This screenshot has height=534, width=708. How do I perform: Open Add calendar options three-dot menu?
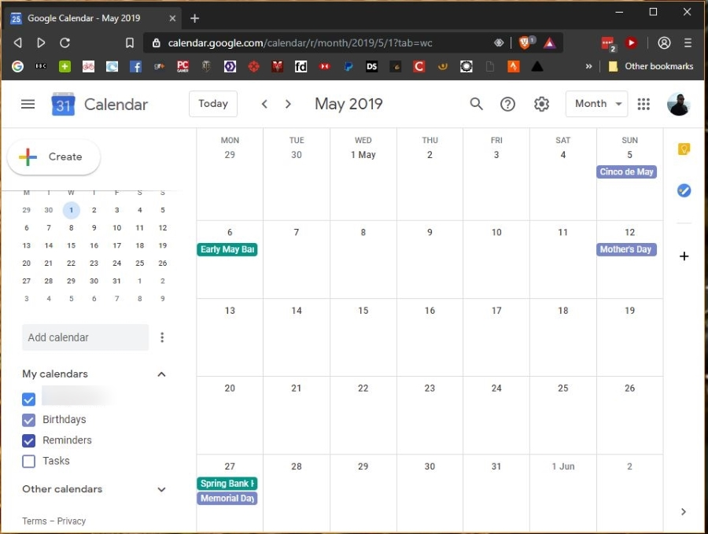(162, 337)
